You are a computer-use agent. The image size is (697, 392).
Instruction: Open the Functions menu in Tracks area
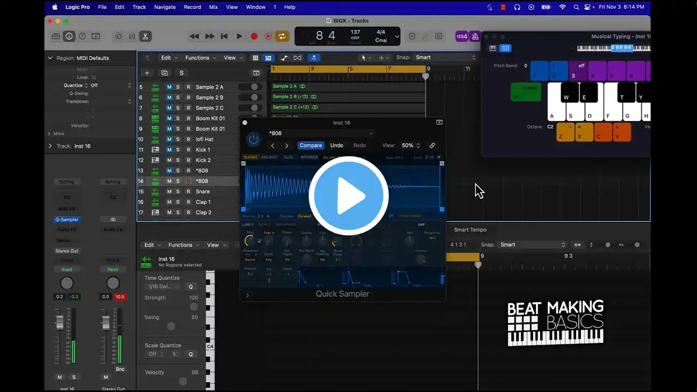click(200, 58)
